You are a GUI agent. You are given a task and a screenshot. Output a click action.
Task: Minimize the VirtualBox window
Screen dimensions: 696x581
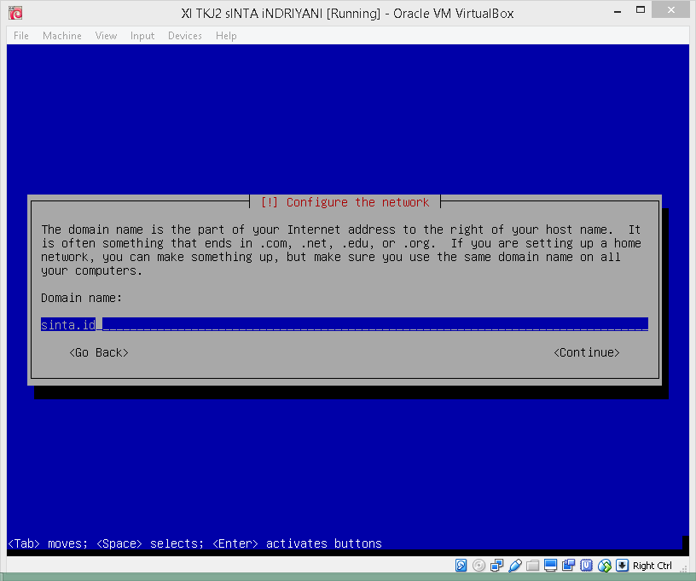point(618,11)
